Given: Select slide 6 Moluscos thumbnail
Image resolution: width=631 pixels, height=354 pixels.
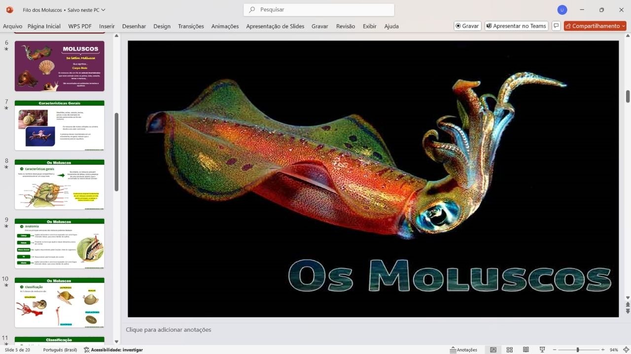Looking at the screenshot, I should click(60, 66).
